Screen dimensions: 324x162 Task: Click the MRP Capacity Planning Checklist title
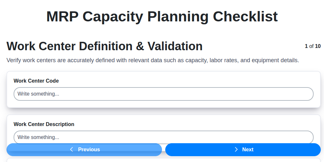tap(162, 17)
